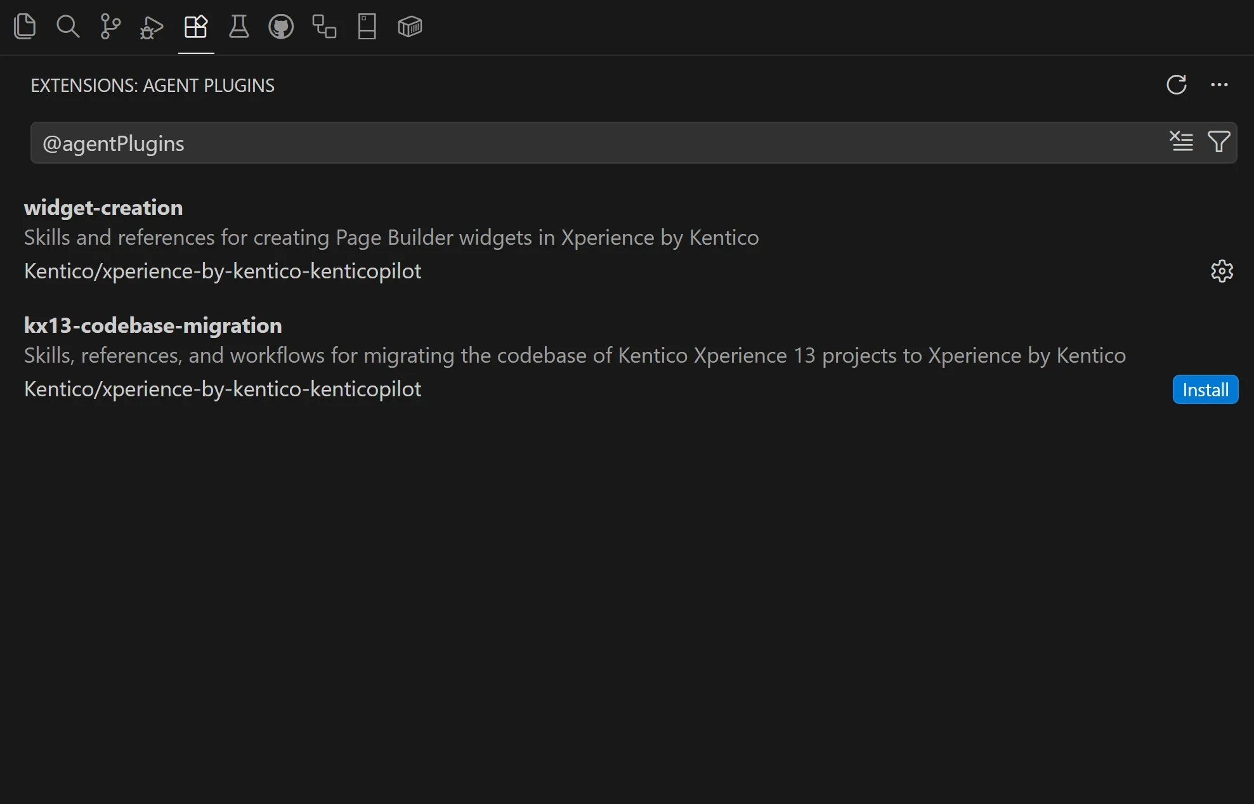
Task: Open manage gear for widget-creation
Action: (1222, 271)
